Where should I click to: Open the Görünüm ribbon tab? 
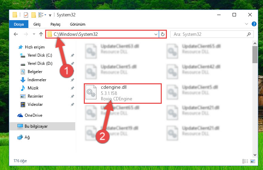click(x=78, y=24)
